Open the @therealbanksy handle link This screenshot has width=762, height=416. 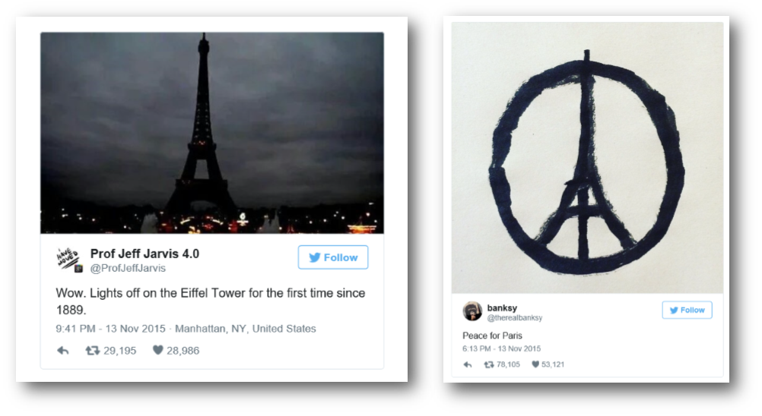point(515,317)
